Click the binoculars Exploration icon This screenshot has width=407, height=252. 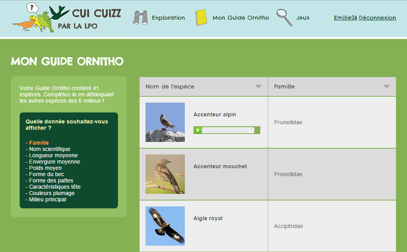(140, 18)
